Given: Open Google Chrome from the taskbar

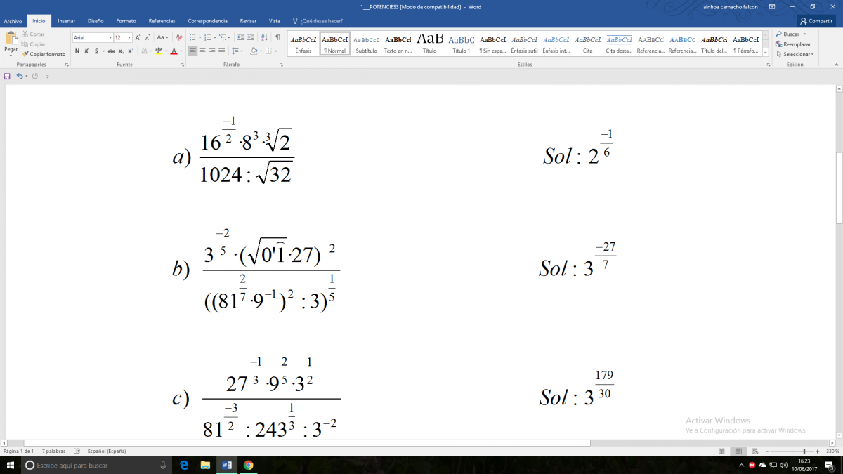Looking at the screenshot, I should pos(248,465).
